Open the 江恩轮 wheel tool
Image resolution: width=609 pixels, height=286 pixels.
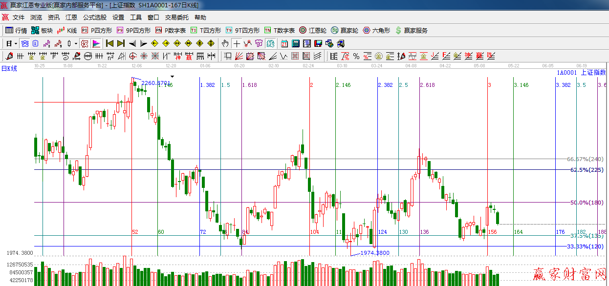(312, 30)
